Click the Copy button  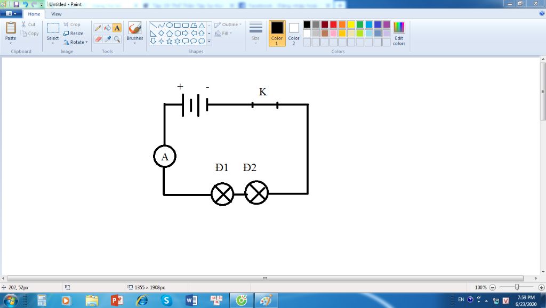point(30,34)
